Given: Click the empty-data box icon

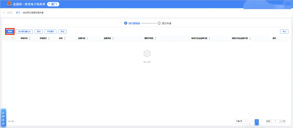Looking at the screenshot, I should pos(147,54).
